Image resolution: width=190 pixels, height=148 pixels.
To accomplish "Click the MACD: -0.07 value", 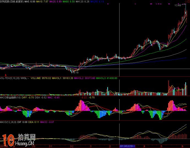I will 47,122.
